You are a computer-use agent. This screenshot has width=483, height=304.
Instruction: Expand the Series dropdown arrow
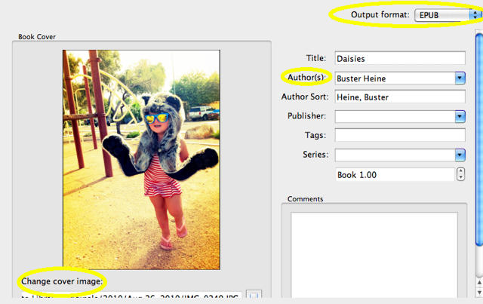tap(460, 155)
